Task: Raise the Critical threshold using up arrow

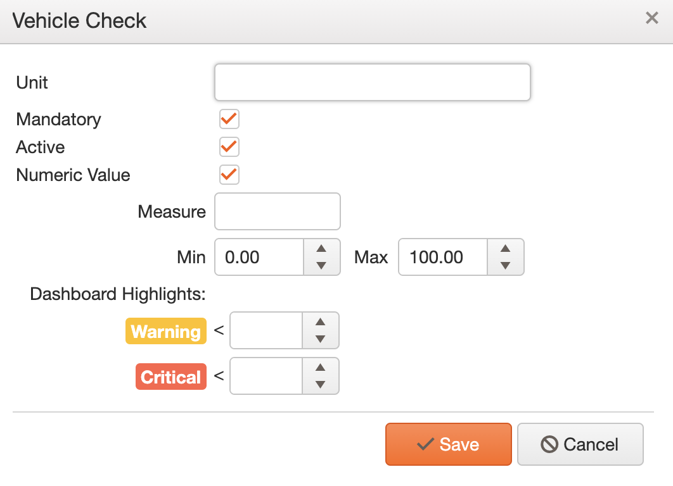Action: [x=320, y=367]
